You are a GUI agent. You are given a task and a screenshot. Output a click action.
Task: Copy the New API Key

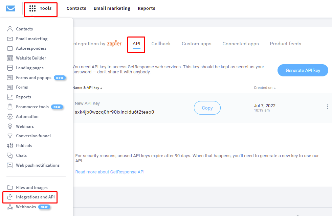[x=207, y=108]
